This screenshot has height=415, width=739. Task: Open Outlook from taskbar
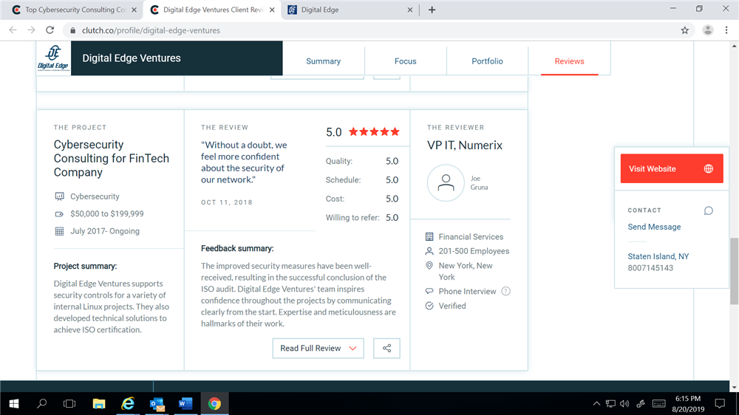pos(157,404)
